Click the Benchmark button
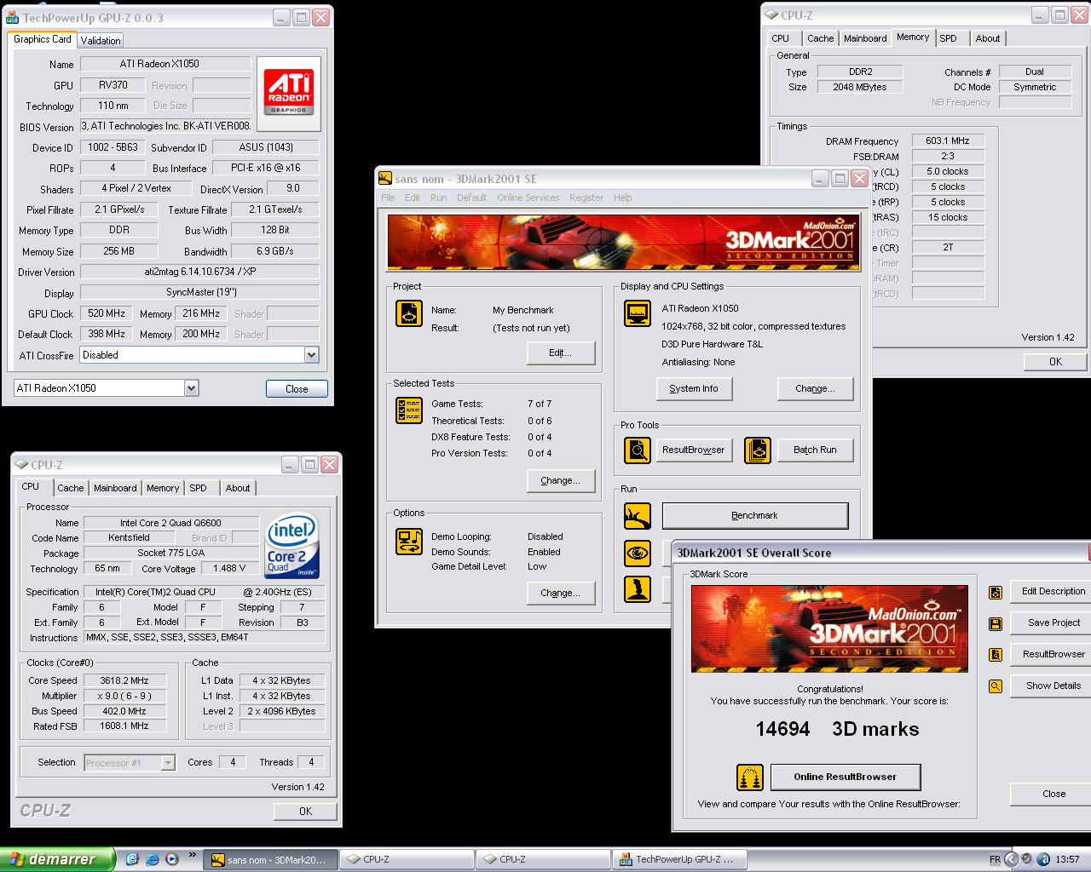1091x872 pixels. point(755,516)
